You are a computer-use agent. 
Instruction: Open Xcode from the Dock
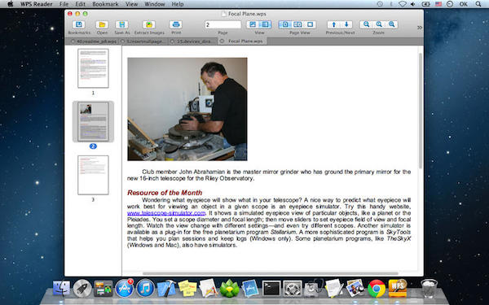(166, 289)
